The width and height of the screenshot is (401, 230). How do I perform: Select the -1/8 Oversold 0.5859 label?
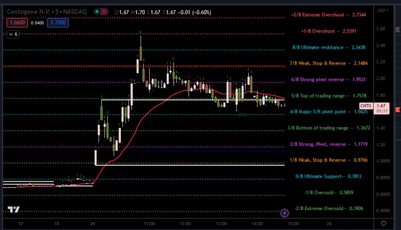328,193
